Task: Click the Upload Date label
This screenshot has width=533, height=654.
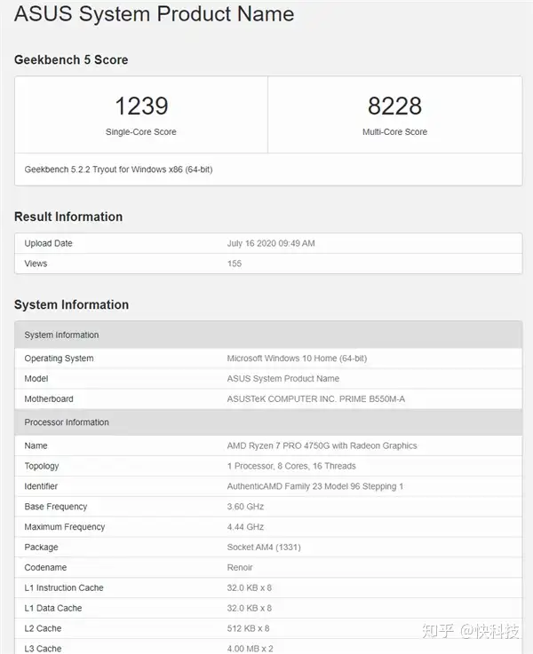Action: (49, 243)
